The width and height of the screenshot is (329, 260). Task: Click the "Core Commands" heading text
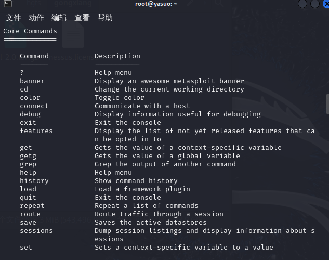click(30, 31)
